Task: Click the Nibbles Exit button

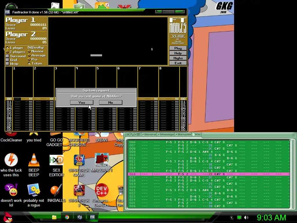Action: pyautogui.click(x=178, y=63)
